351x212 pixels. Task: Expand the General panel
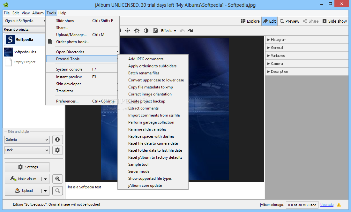click(x=307, y=48)
